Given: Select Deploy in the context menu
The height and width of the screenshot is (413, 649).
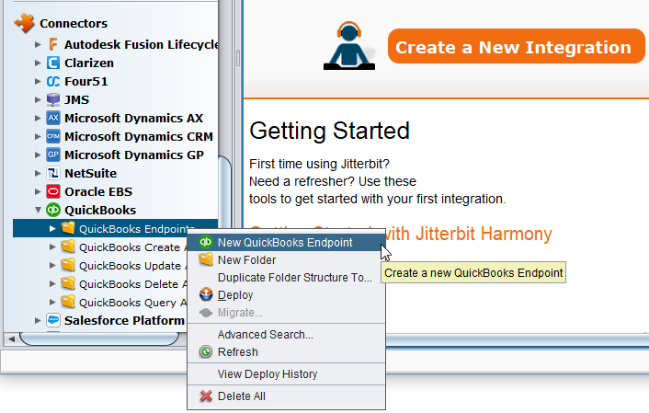Looking at the screenshot, I should tap(234, 295).
